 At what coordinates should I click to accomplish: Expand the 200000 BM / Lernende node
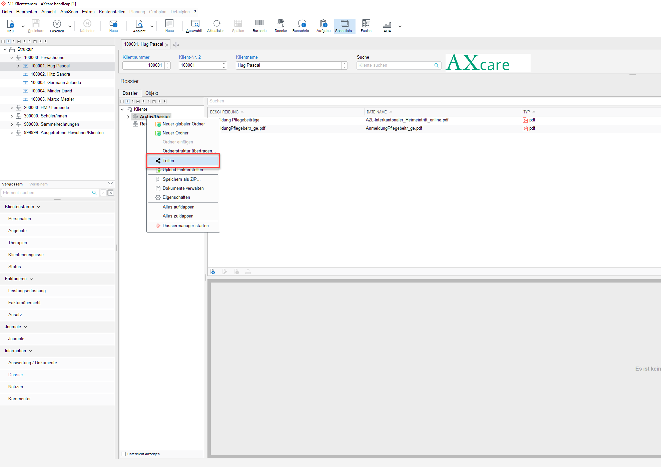(12, 108)
